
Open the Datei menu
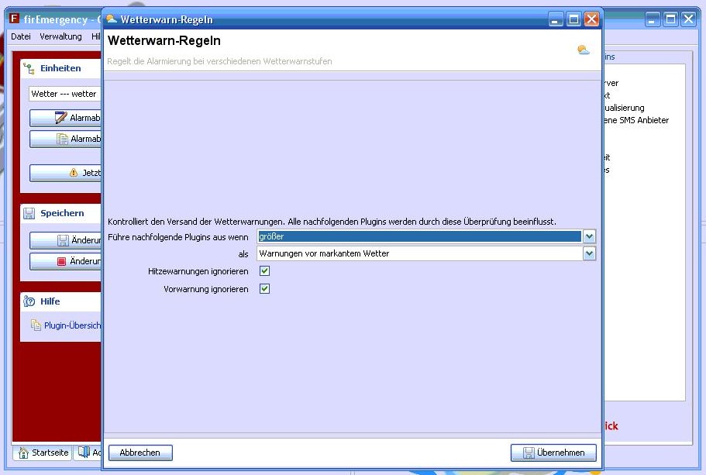21,36
